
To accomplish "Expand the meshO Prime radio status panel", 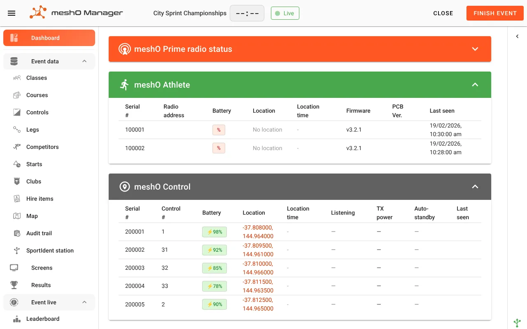I will click(475, 49).
